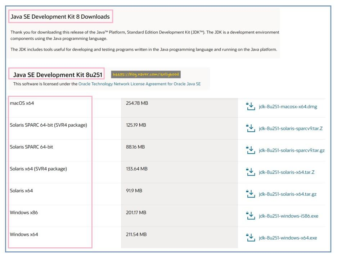Click download icon for jdk-8u251-macosx-x64.dmg
The height and width of the screenshot is (265, 337).
[250, 106]
